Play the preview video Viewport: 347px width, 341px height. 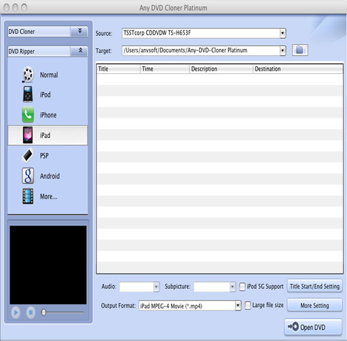click(x=16, y=312)
